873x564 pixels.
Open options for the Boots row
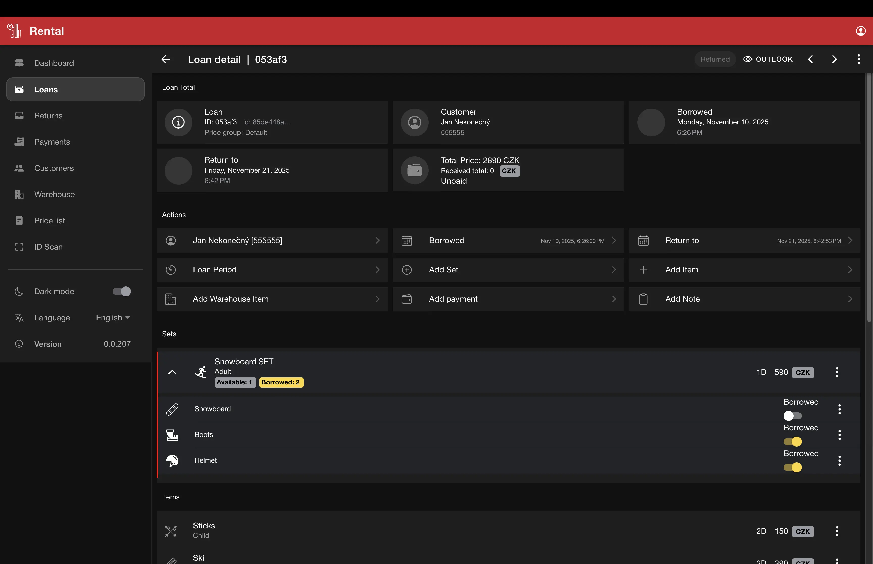tap(839, 435)
